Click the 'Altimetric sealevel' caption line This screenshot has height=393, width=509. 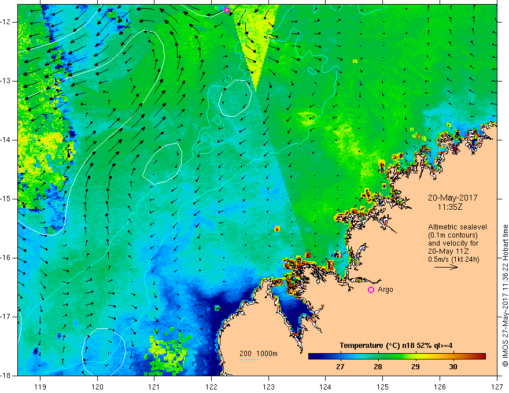(458, 227)
